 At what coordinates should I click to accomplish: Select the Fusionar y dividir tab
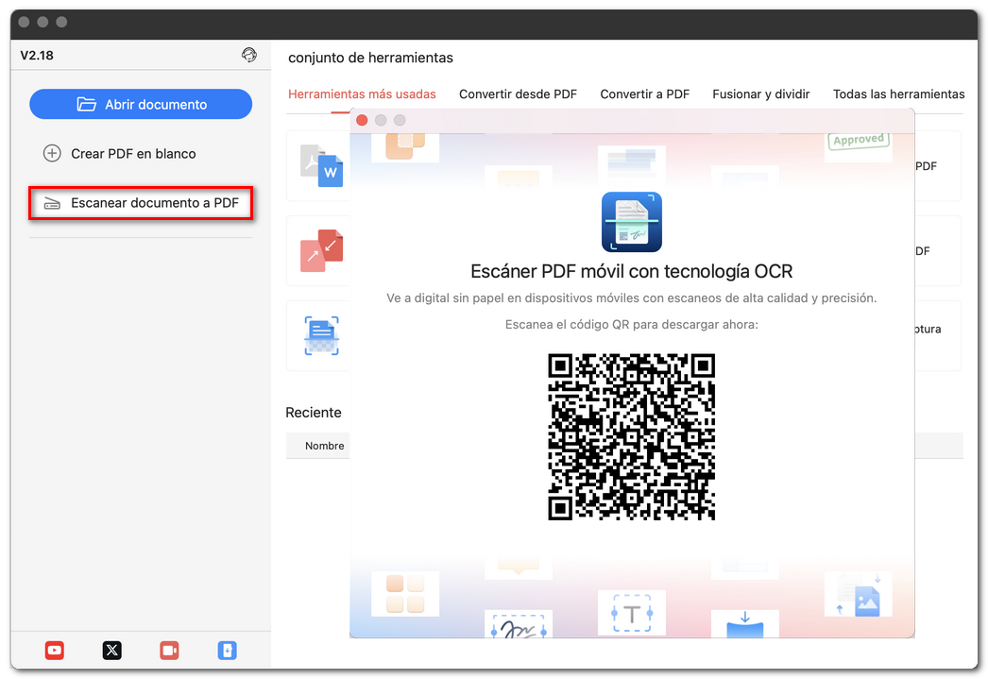[x=761, y=94]
